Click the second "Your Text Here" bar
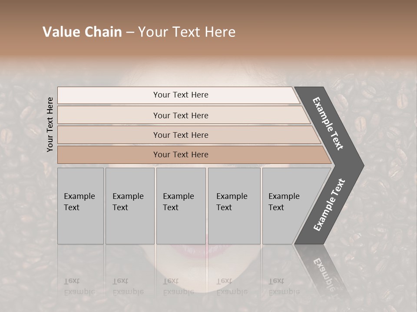The width and height of the screenshot is (417, 312). (181, 115)
